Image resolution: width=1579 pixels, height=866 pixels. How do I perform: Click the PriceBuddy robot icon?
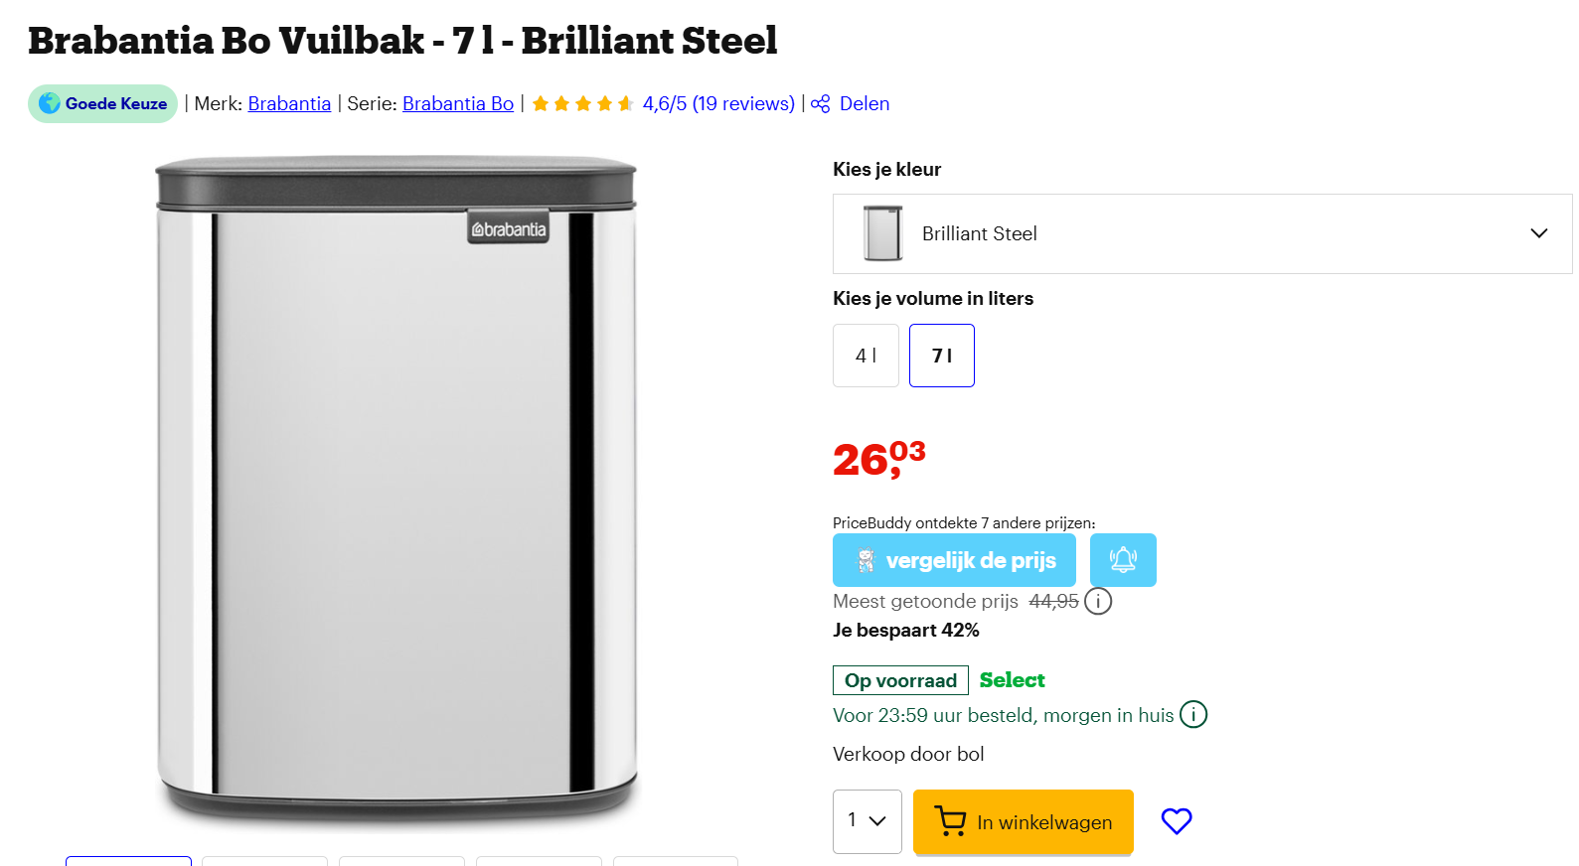[x=867, y=559]
